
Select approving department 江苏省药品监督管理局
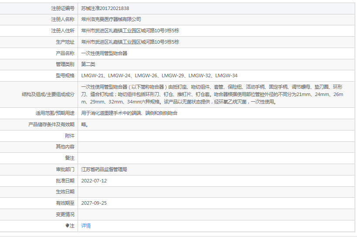click(104, 169)
